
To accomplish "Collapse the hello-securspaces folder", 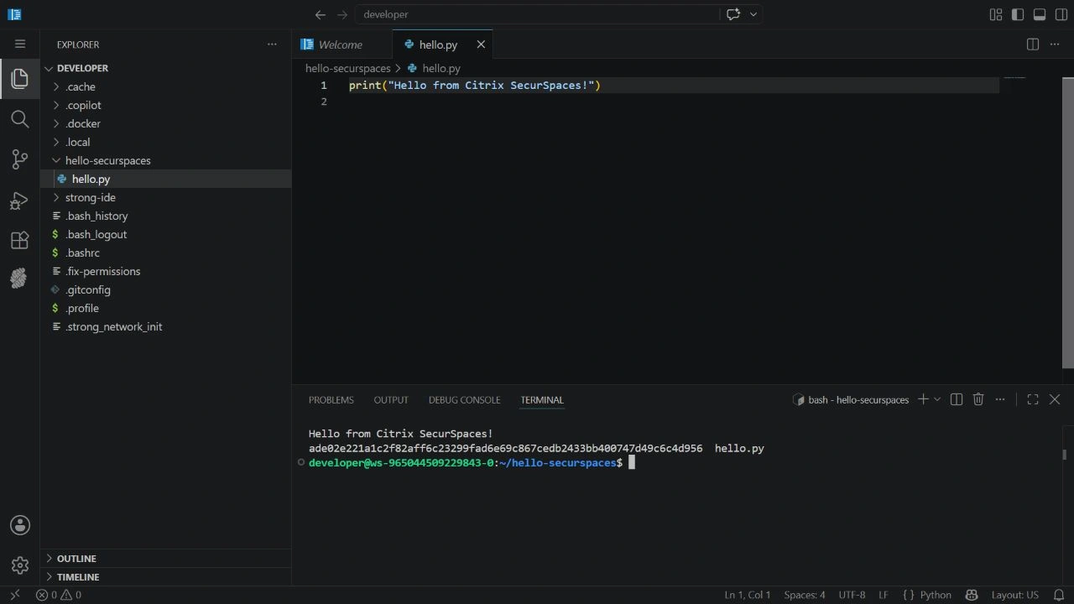I will (x=165, y=160).
